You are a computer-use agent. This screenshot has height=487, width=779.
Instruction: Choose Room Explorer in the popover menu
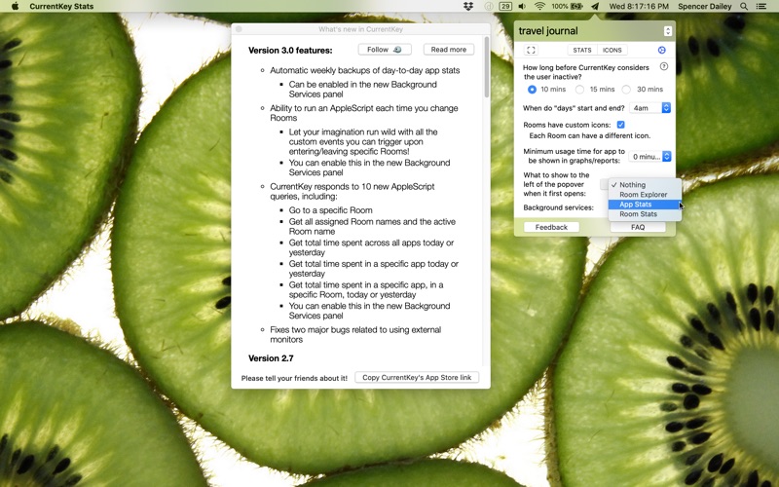[645, 195]
